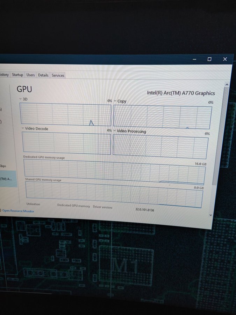This screenshot has width=236, height=315.
Task: Click the Resource Monitor icon beside the link
Action: click(1, 211)
